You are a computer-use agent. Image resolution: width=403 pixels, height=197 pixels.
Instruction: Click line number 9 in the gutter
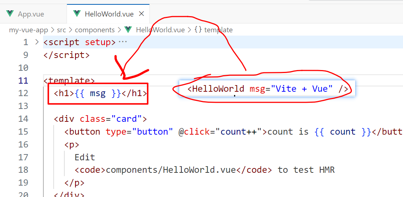click(x=25, y=55)
